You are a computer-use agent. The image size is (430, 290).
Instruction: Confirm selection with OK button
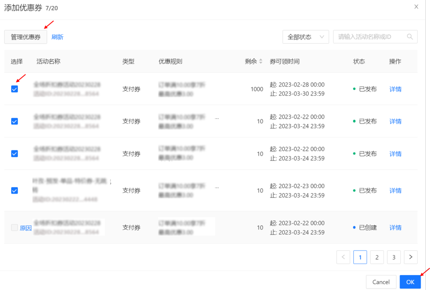click(410, 282)
